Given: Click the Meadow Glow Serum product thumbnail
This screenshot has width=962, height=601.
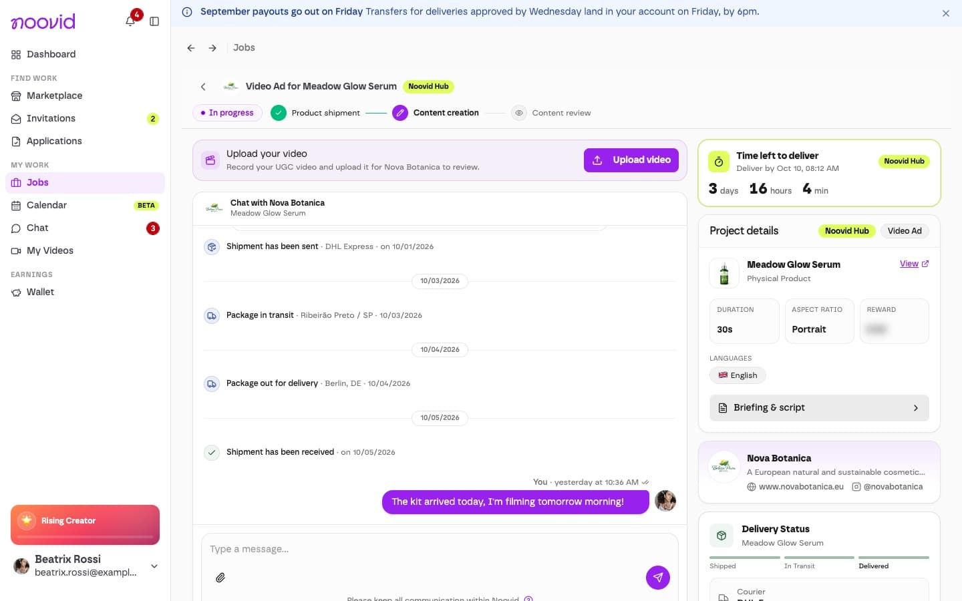Looking at the screenshot, I should (x=724, y=273).
